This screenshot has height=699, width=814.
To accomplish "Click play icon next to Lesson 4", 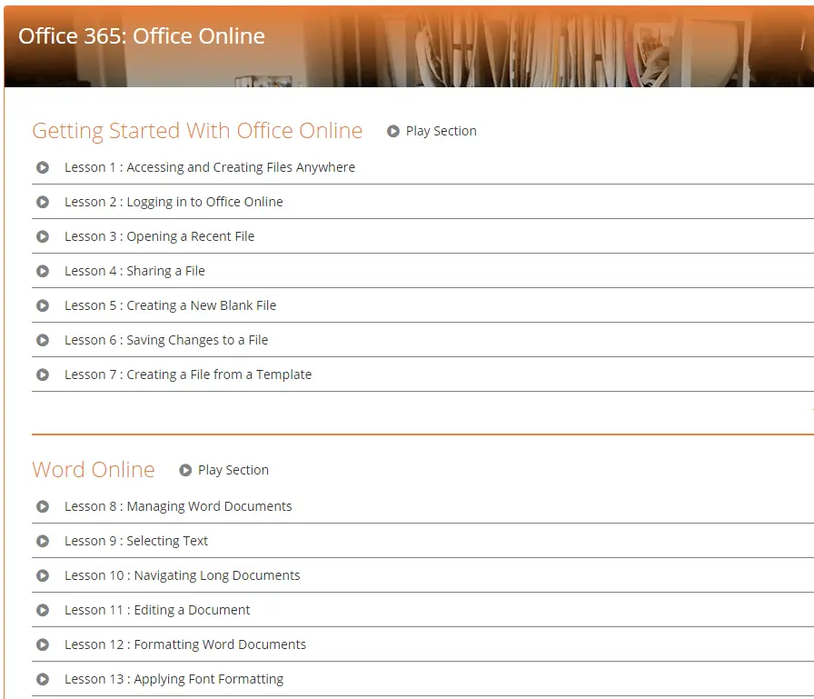I will 43,271.
